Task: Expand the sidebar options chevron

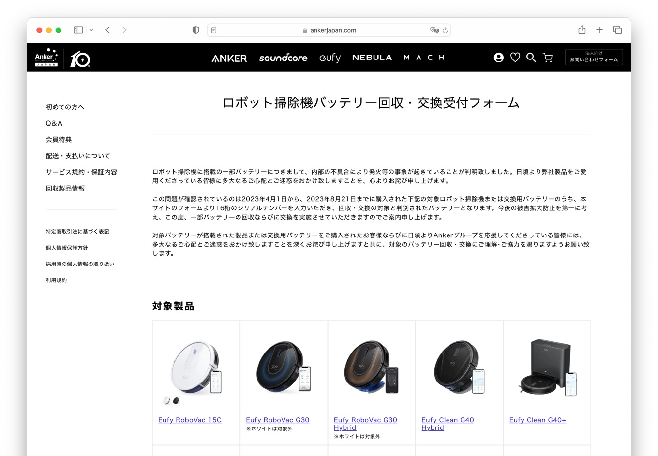Action: [x=91, y=29]
